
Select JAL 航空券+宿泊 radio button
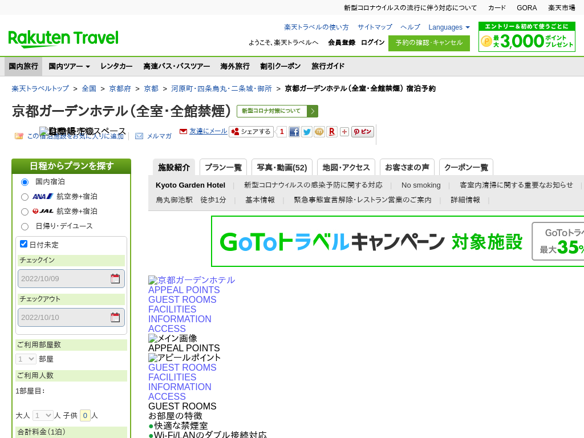click(25, 212)
